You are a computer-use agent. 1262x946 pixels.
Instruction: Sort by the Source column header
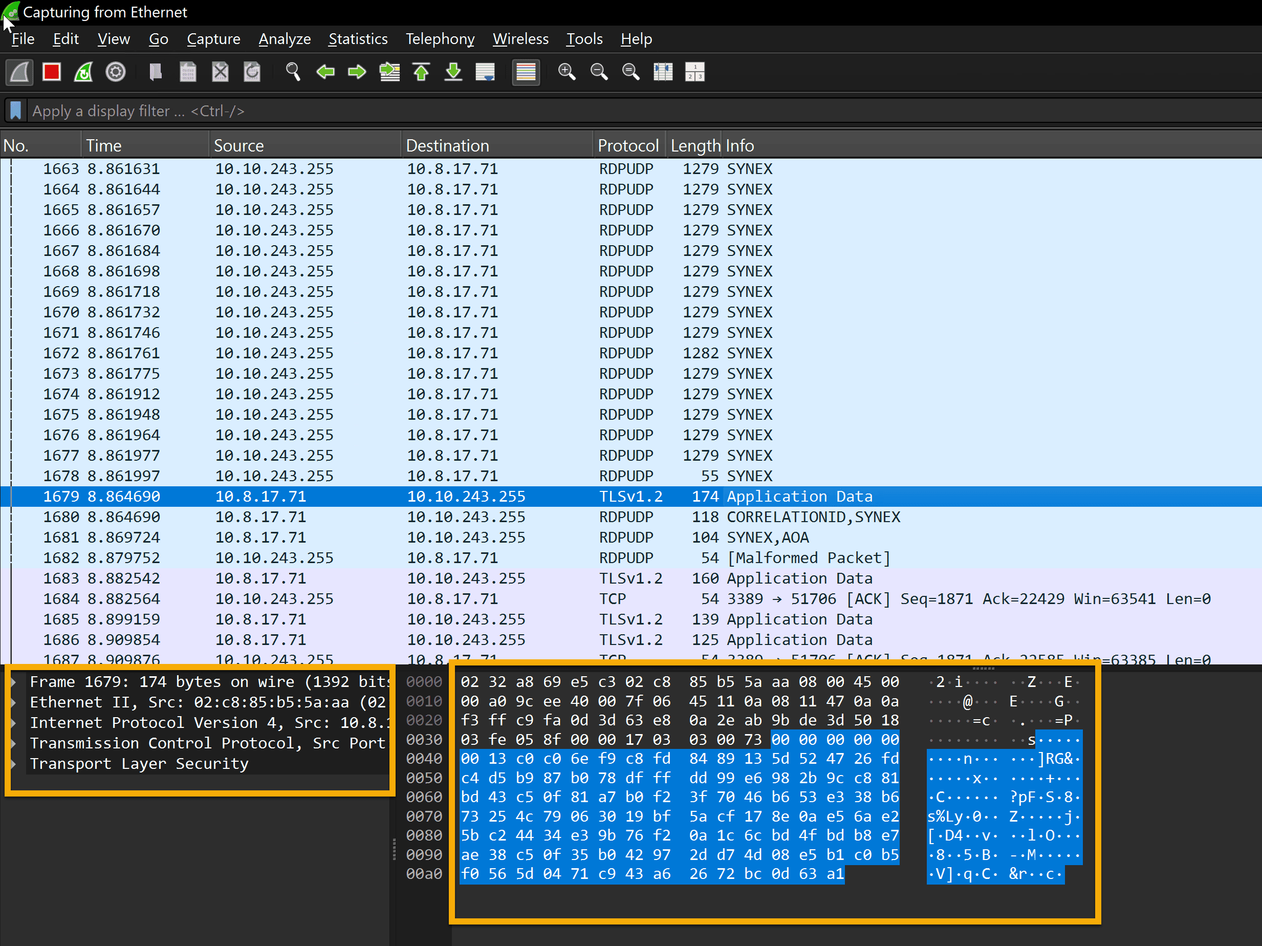(x=238, y=145)
